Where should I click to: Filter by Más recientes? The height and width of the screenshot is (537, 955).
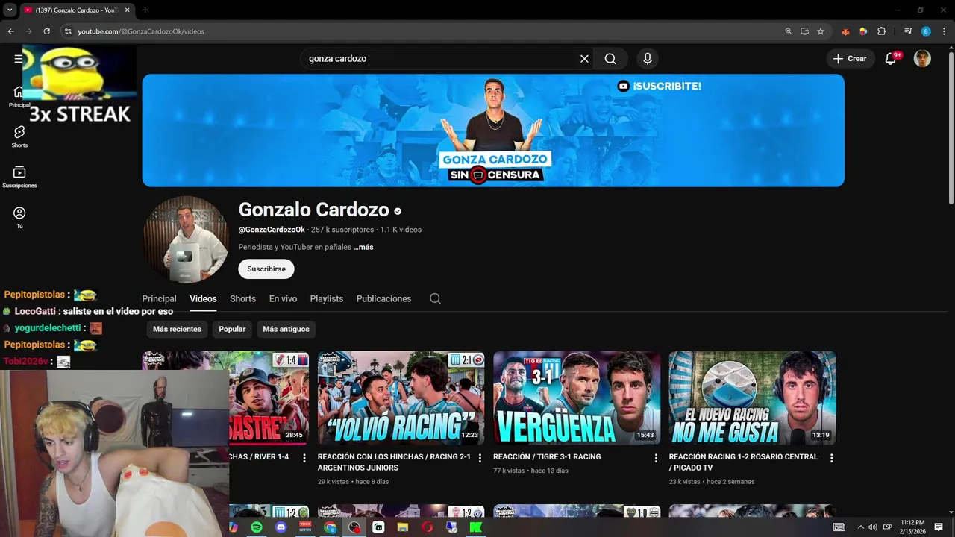pyautogui.click(x=177, y=329)
